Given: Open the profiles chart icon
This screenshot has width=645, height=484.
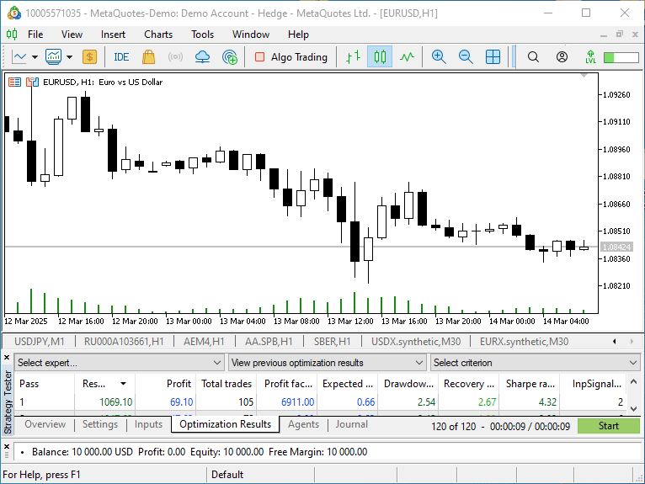Looking at the screenshot, I should [x=54, y=56].
